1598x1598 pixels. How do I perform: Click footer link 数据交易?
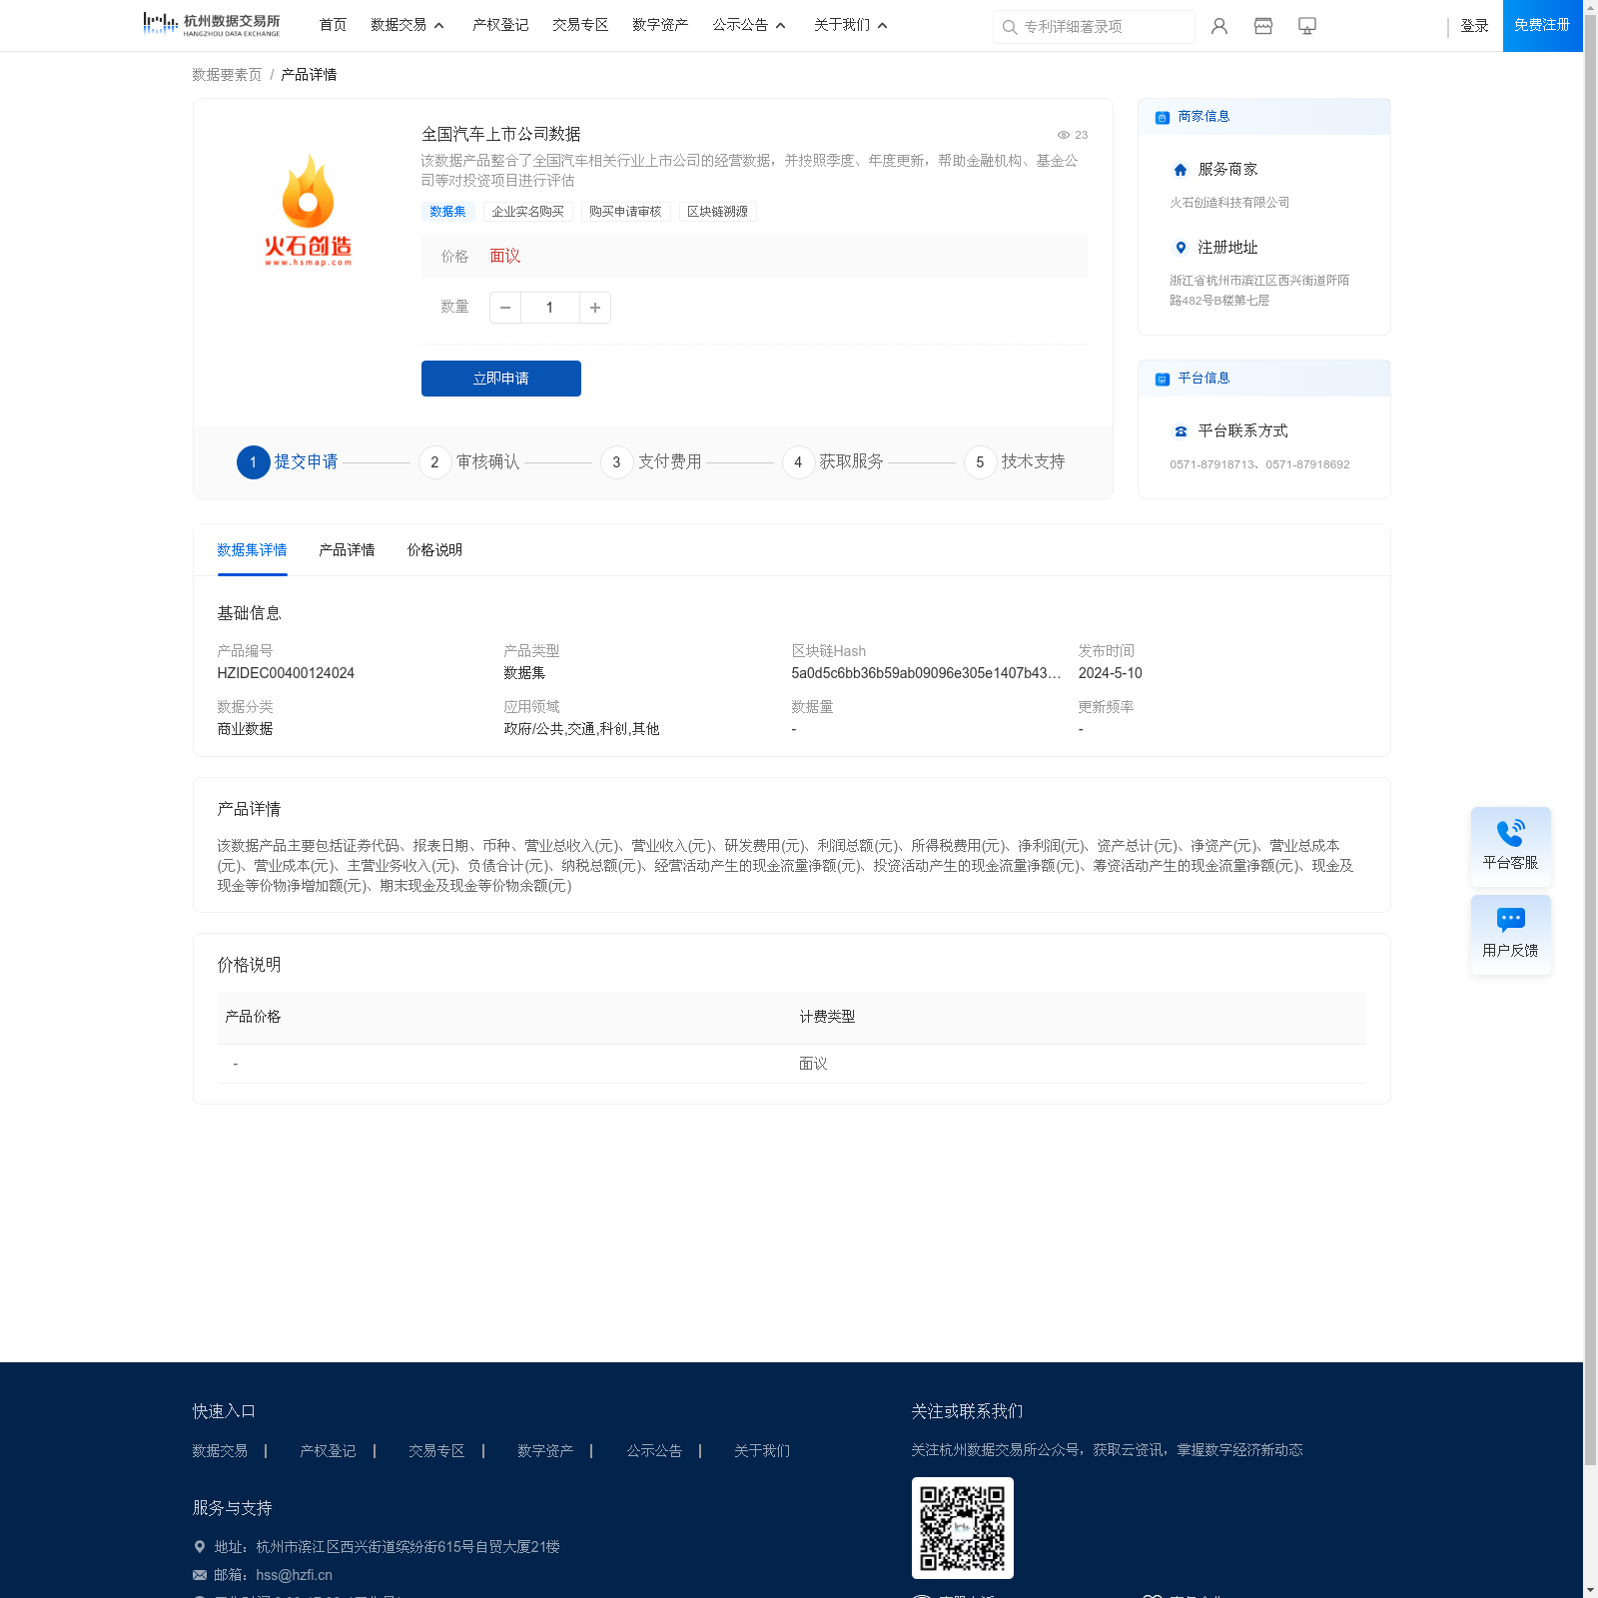pyautogui.click(x=220, y=1451)
